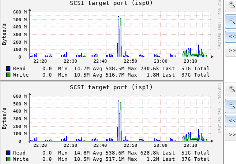
Task: Click the green Write swatch in isp0 legend
Action: 9,75
